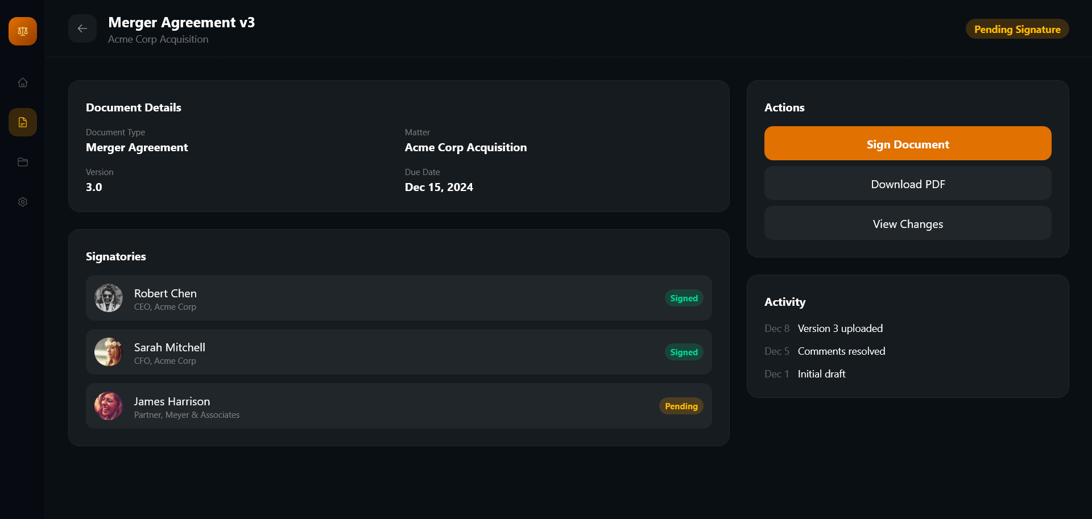Open the folder icon in sidebar
Viewport: 1092px width, 519px height.
23,162
